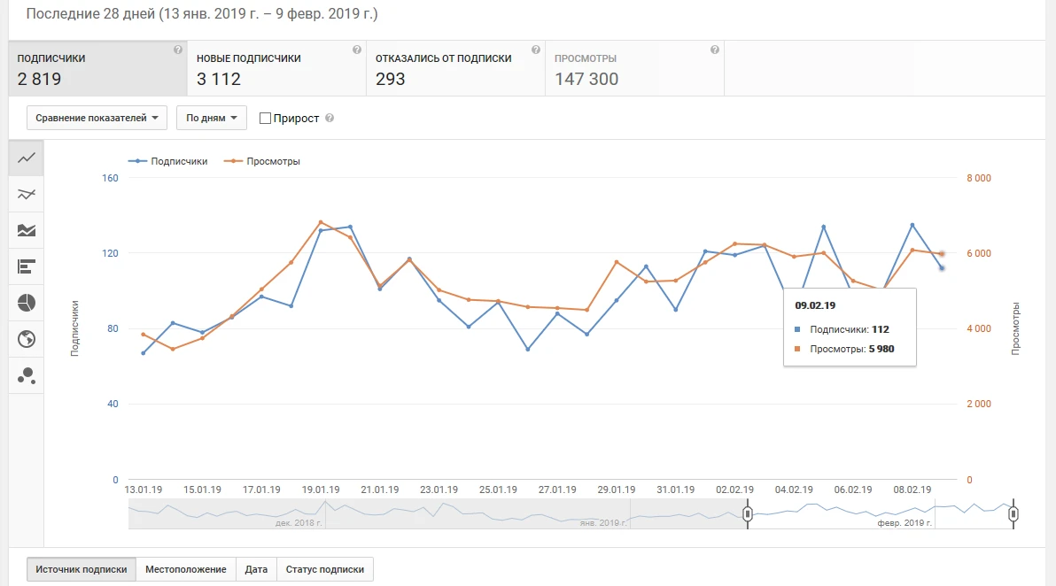Open the Сравнение показателей dropdown

coord(97,118)
